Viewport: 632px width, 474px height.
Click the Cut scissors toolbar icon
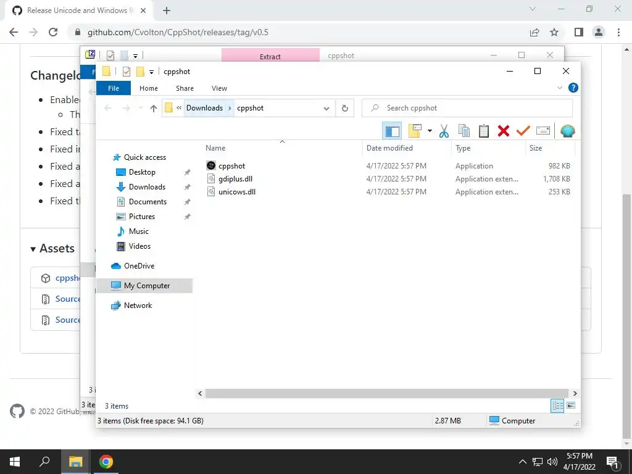[x=444, y=131]
